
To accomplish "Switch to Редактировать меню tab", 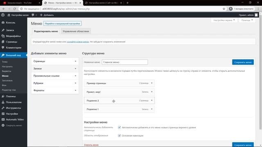I will pyautogui.click(x=46, y=31).
